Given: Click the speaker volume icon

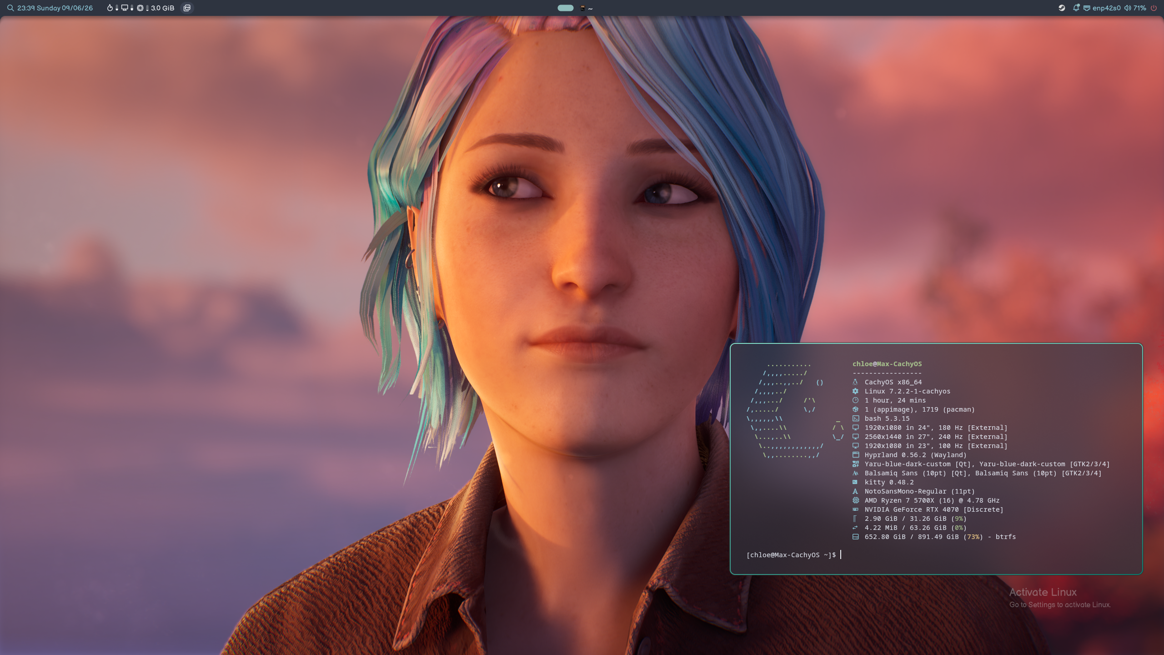Looking at the screenshot, I should [x=1128, y=8].
